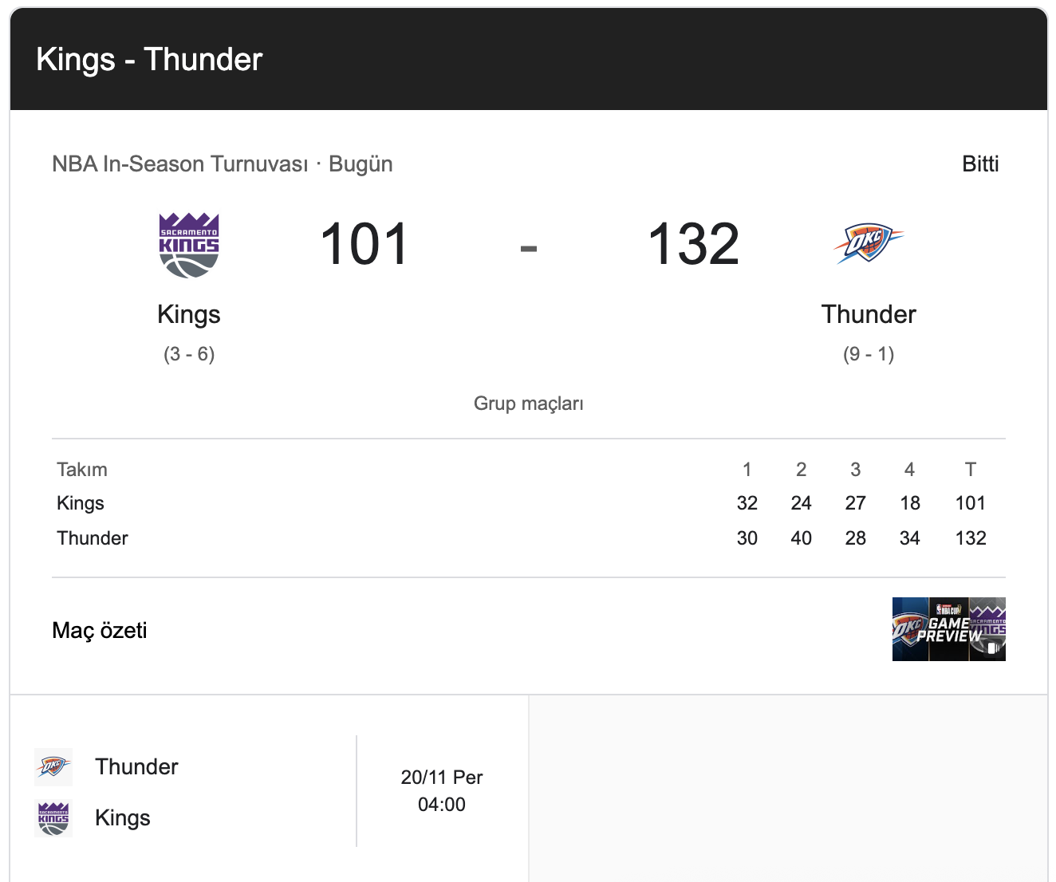Click the OKC Thunder team logo
The image size is (1056, 882).
(x=869, y=243)
